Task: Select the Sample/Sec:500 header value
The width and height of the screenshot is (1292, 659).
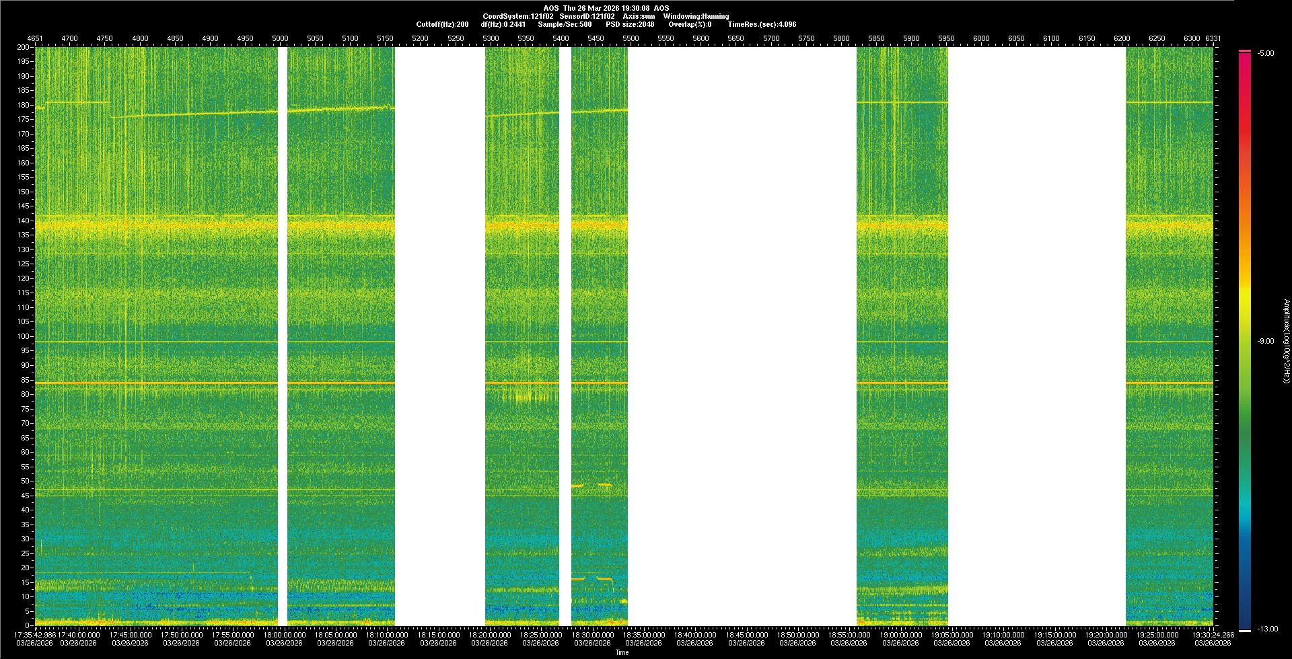Action: (x=565, y=24)
